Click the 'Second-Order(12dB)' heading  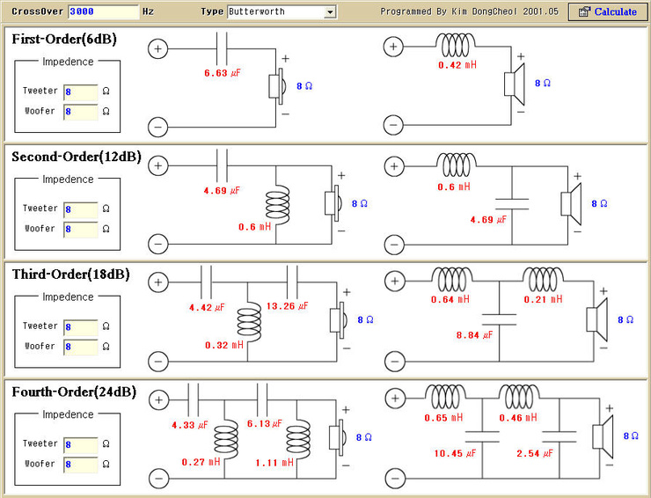point(77,157)
